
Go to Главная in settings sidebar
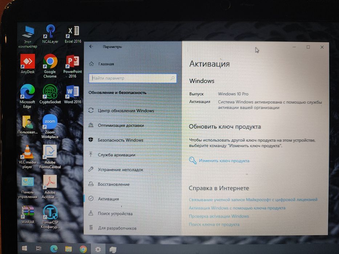[x=106, y=64]
